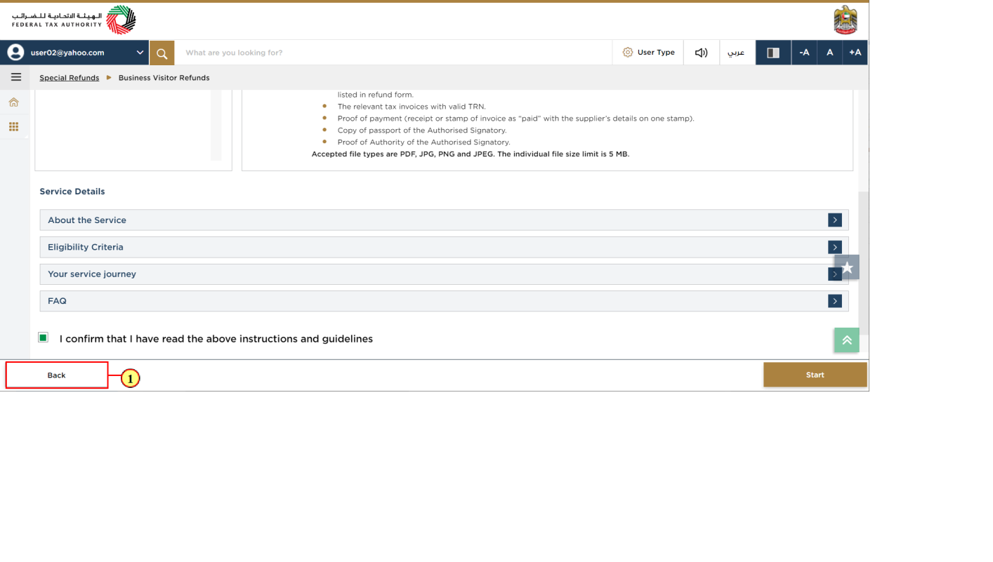Open the Special Refunds breadcrumb link
The height and width of the screenshot is (562, 993).
pos(69,78)
